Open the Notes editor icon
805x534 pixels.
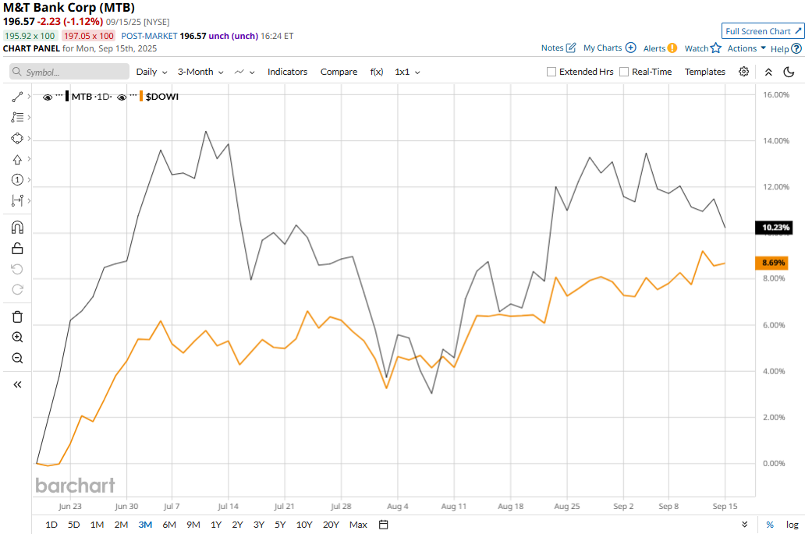point(571,48)
